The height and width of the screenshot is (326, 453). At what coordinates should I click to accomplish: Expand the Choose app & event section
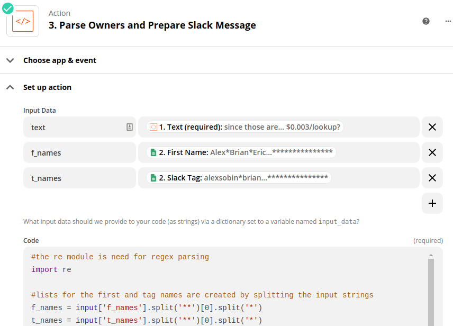click(10, 60)
